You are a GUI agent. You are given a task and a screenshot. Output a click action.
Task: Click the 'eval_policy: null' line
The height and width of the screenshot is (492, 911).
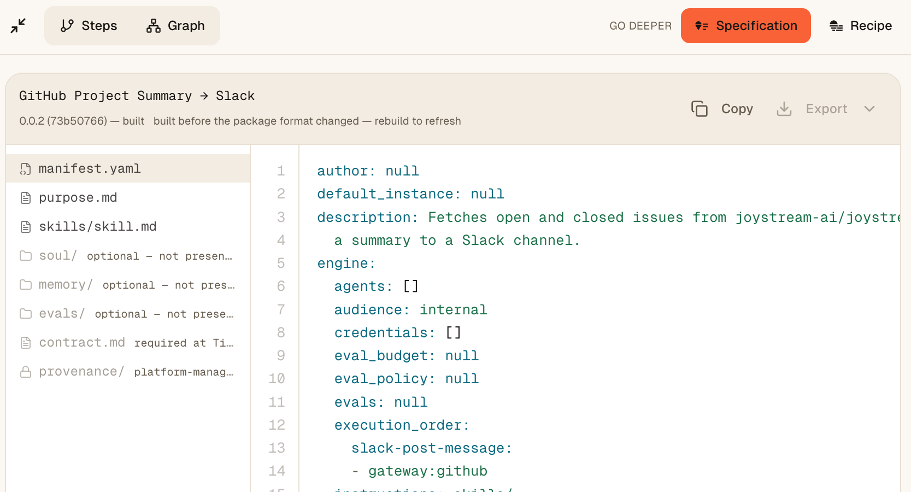(406, 379)
